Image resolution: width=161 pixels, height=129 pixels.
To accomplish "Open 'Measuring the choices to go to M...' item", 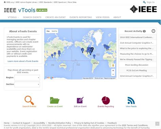I will pyautogui.click(x=138, y=54).
